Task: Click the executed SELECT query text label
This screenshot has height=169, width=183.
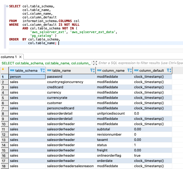Action: pyautogui.click(x=46, y=63)
